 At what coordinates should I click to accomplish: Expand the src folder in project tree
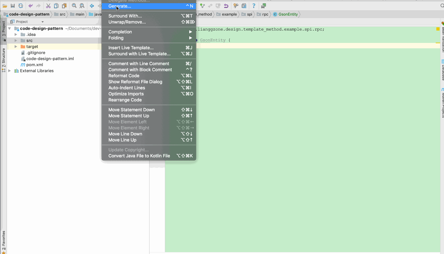(16, 41)
